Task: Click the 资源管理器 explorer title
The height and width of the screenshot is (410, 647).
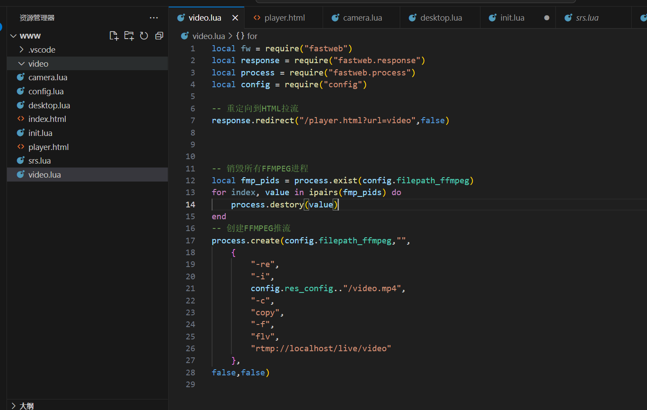Action: click(37, 18)
